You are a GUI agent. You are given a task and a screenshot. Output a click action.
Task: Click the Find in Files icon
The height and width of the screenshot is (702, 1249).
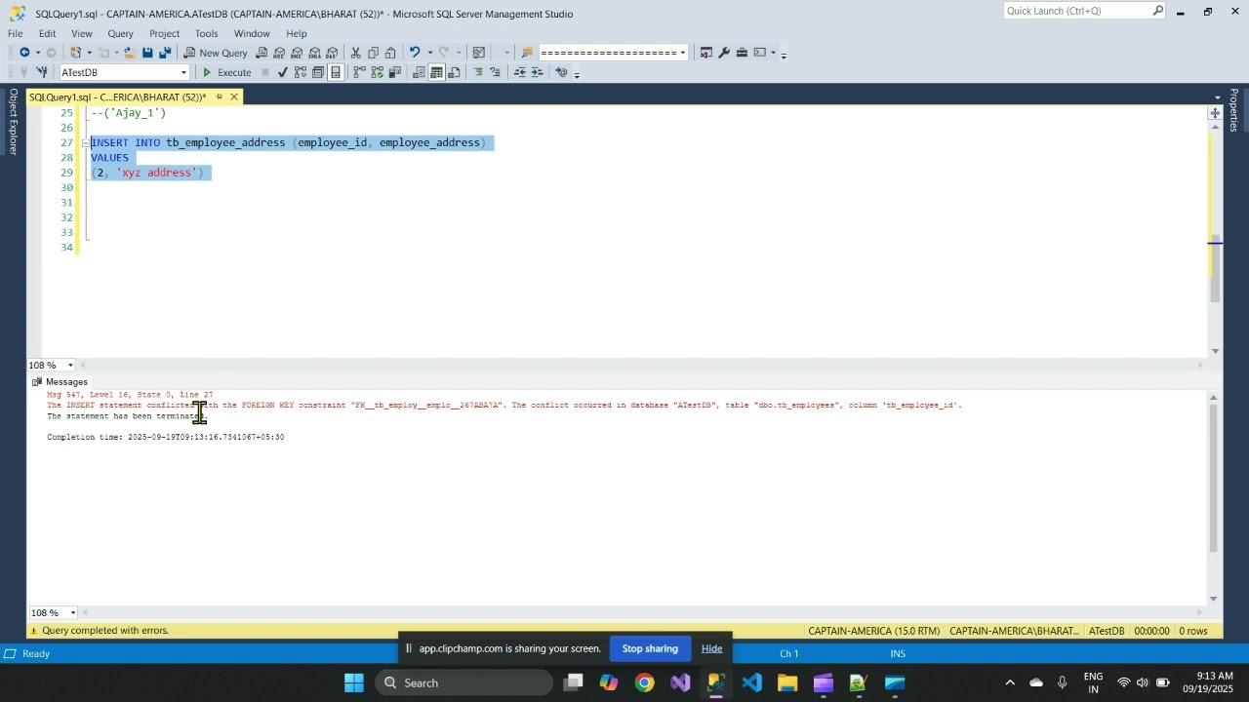(x=527, y=53)
